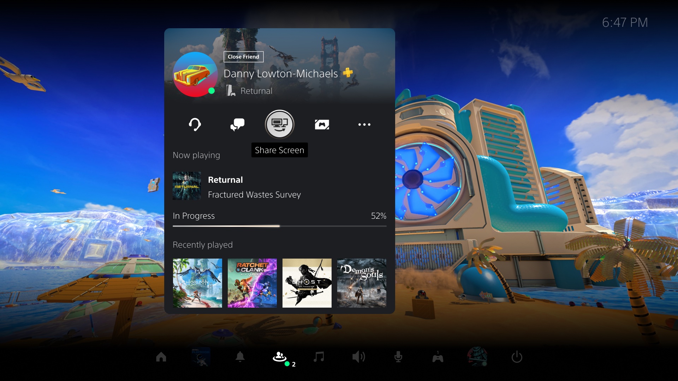The image size is (678, 381).
Task: Select Ghost of Tsushima recently played
Action: point(307,283)
